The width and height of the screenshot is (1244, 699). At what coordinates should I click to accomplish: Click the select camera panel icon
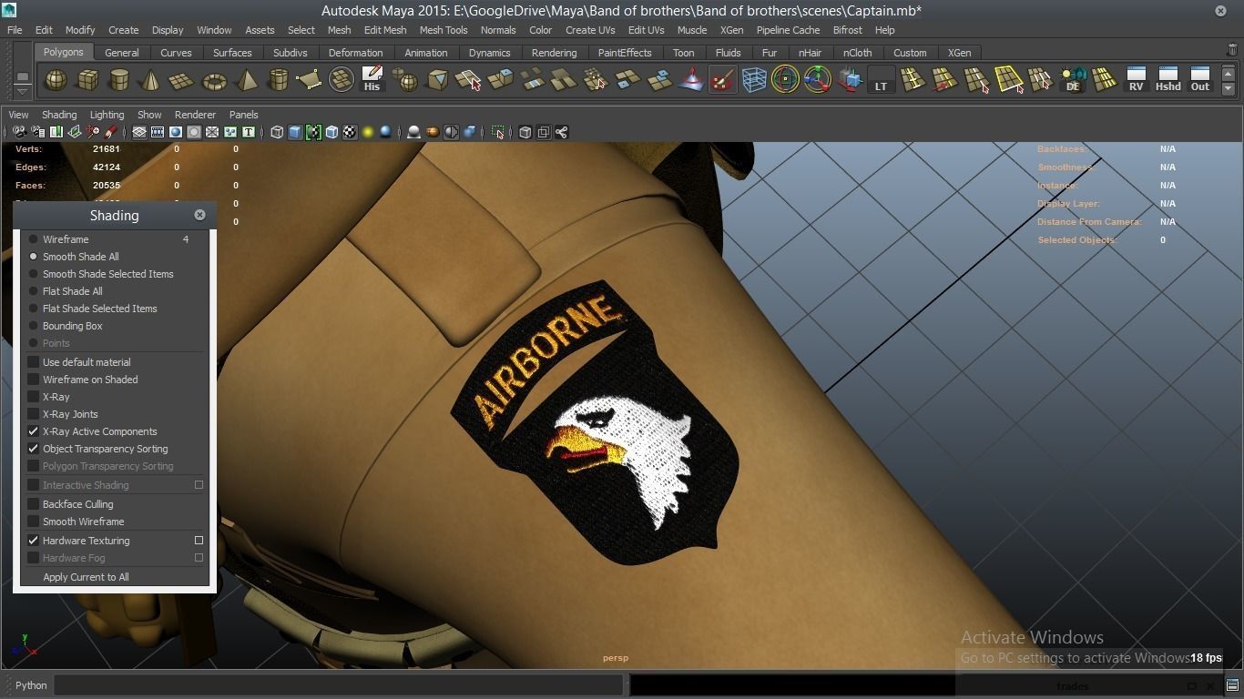[x=19, y=133]
